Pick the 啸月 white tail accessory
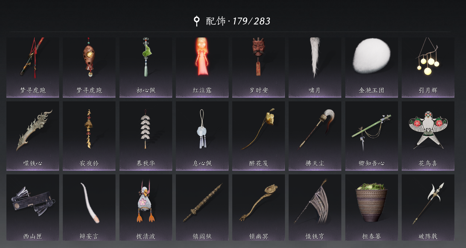 point(315,67)
